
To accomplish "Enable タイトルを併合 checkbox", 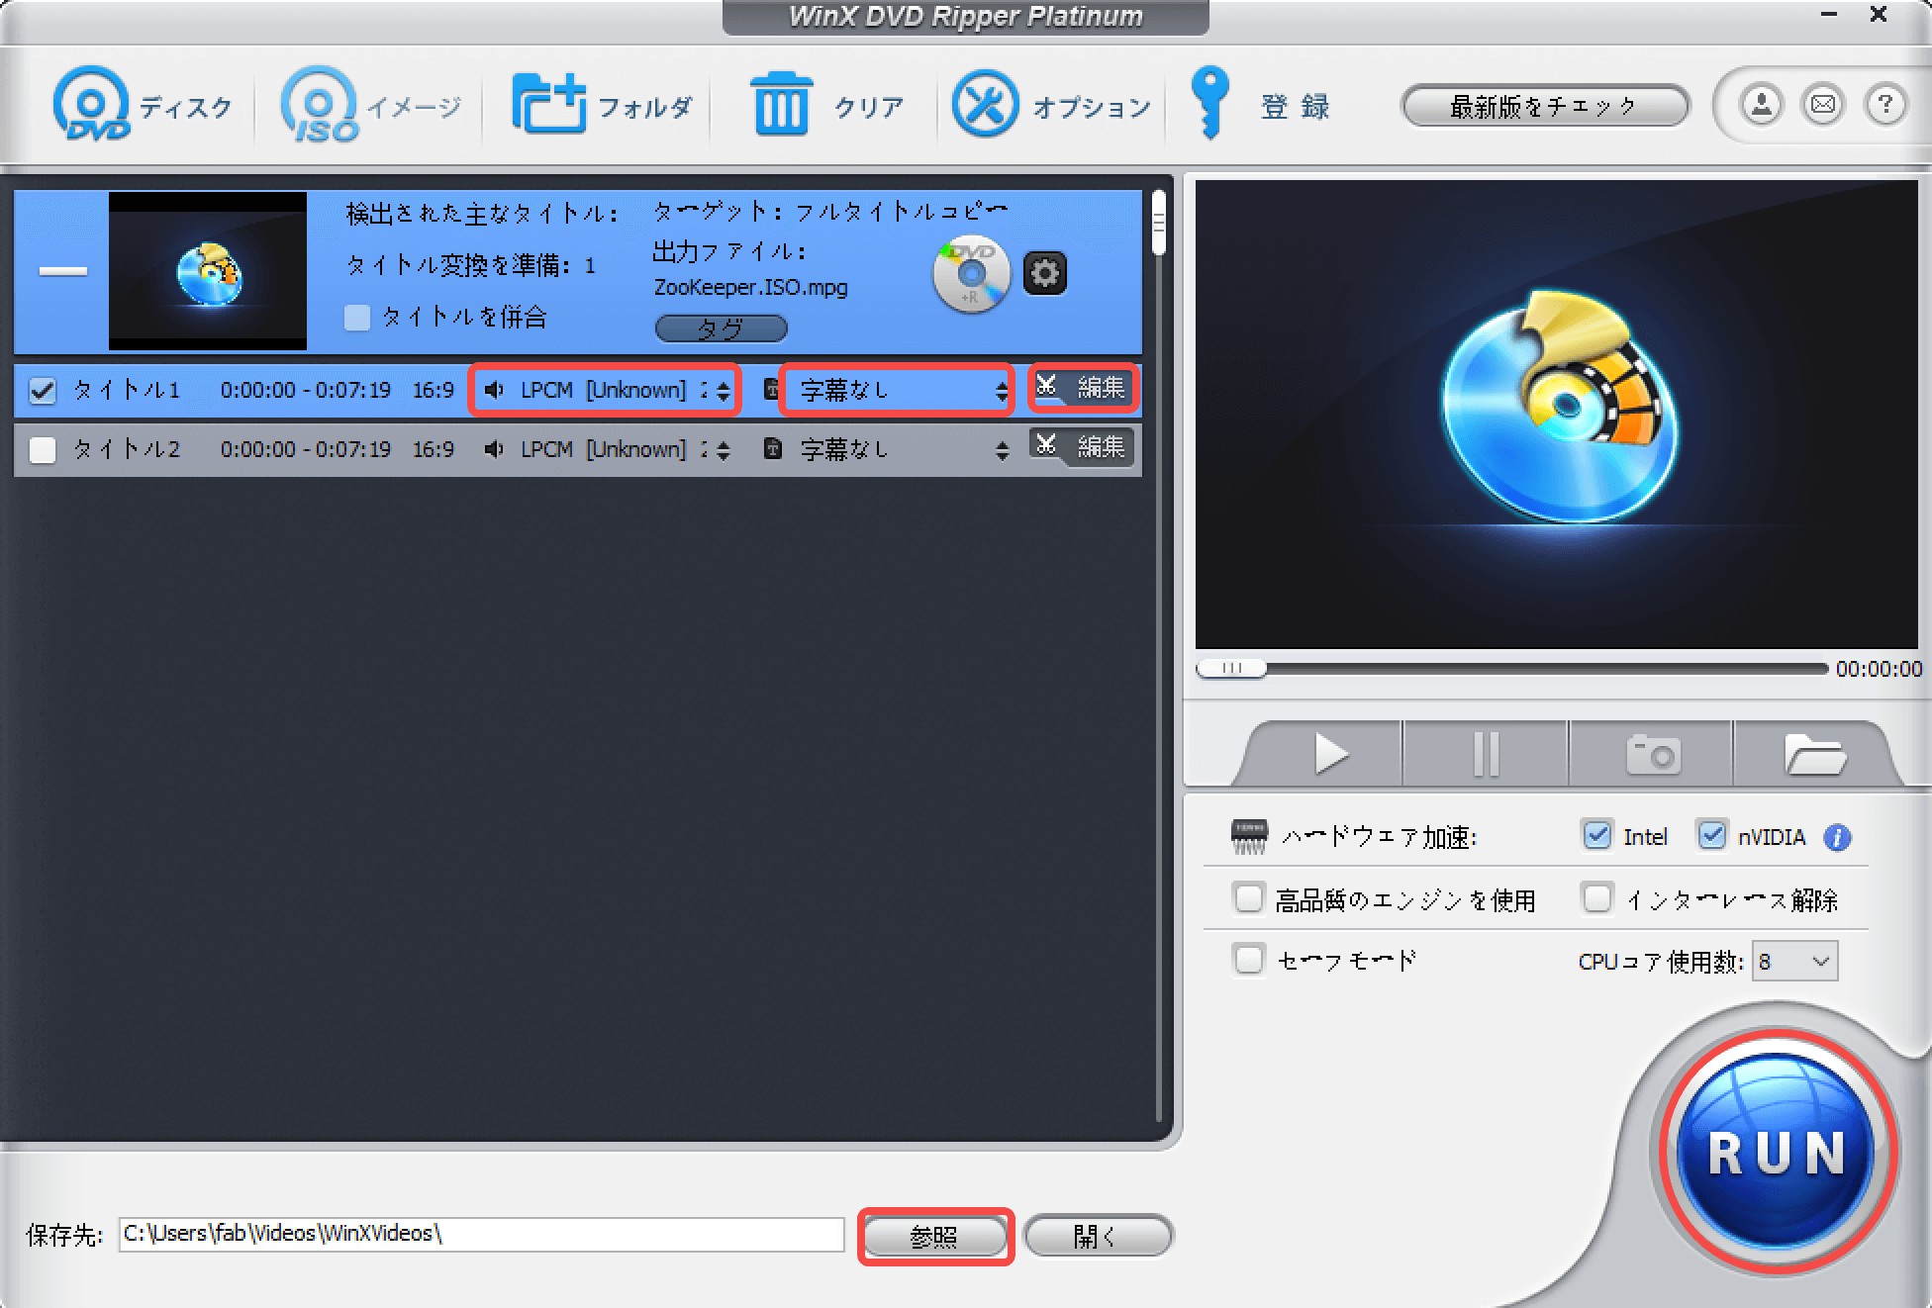I will [x=357, y=318].
